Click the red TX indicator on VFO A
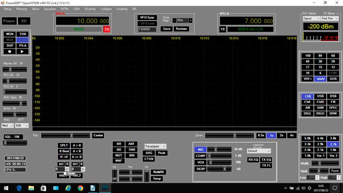 click(107, 29)
